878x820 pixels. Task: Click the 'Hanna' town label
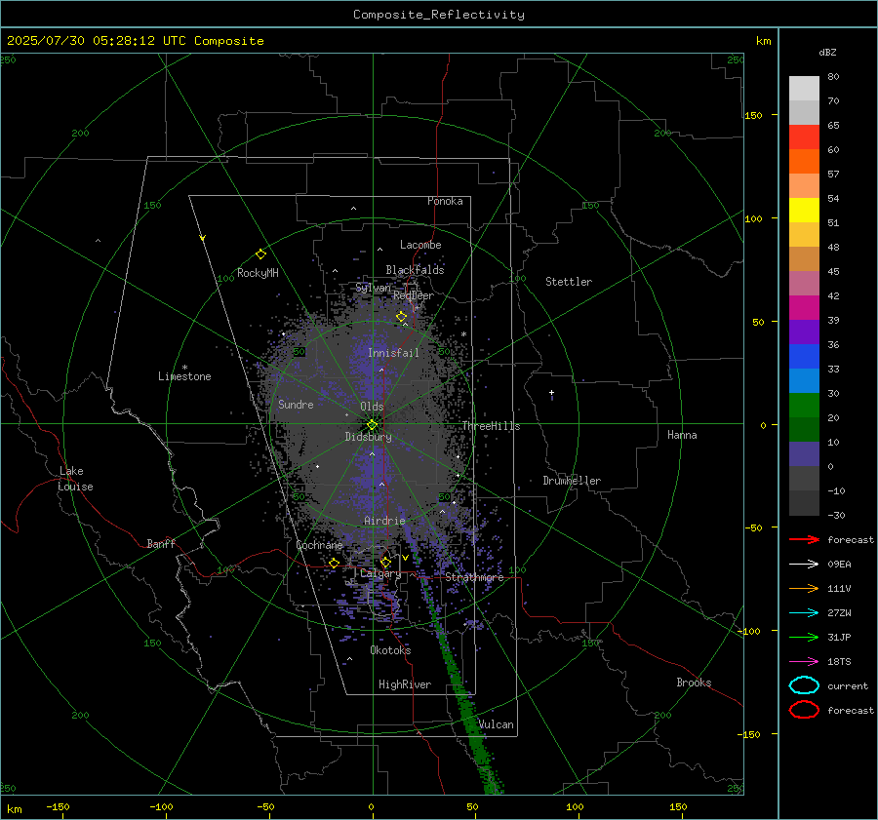coord(682,435)
